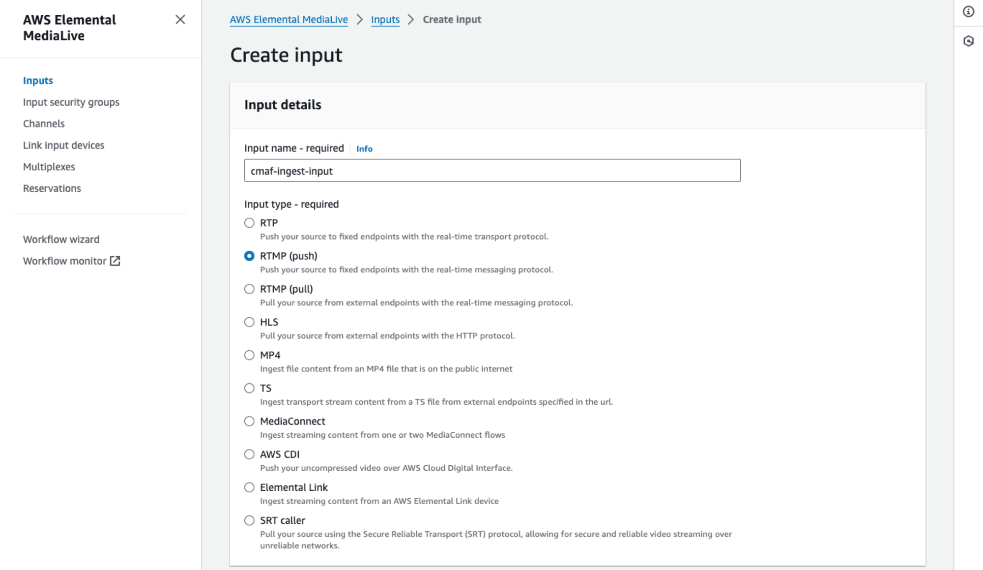Click the Input name text field
The image size is (983, 570).
pyautogui.click(x=492, y=171)
